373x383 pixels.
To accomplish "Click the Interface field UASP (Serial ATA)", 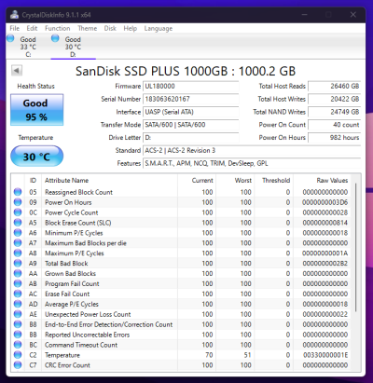I will (x=190, y=112).
